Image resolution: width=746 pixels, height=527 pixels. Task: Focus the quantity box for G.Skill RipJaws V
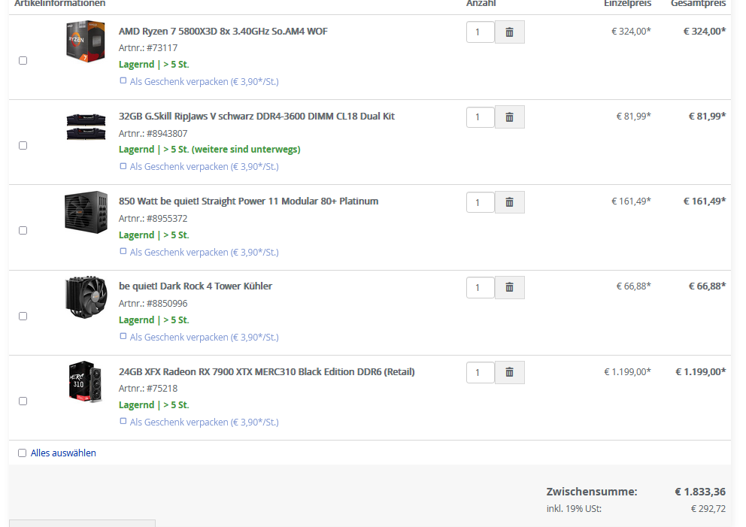coord(481,117)
